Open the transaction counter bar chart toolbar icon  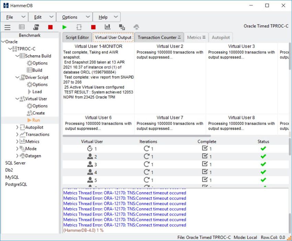(108, 27)
